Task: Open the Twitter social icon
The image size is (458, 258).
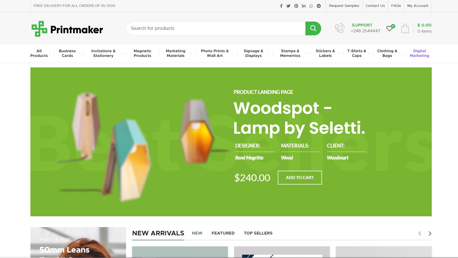Action: [288, 6]
